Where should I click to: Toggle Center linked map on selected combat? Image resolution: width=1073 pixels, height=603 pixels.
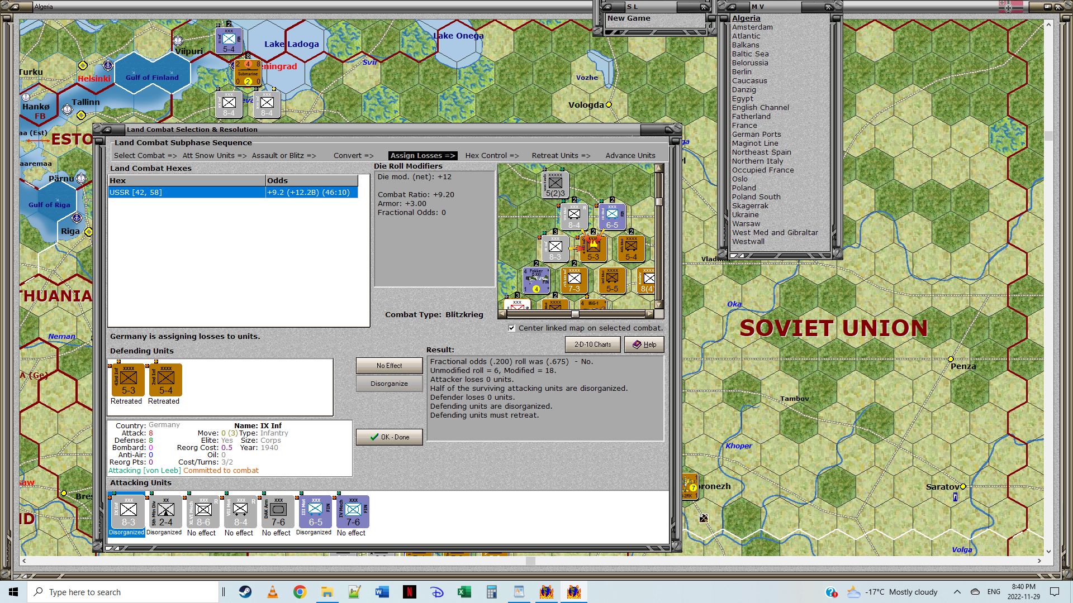512,328
